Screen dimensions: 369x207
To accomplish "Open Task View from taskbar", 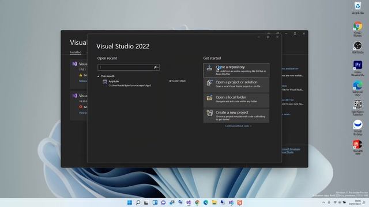I will [x=146, y=202].
